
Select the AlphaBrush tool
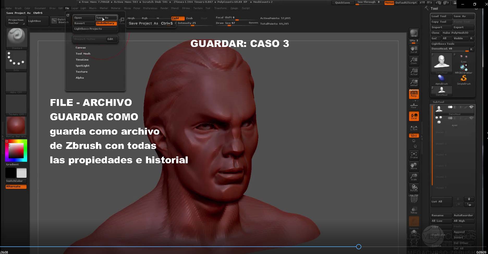[441, 80]
